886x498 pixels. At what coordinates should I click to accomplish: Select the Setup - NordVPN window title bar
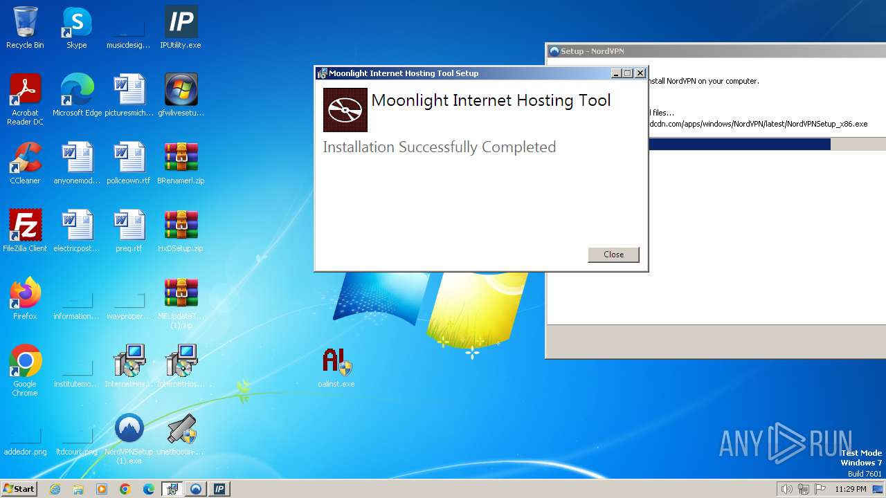coord(716,51)
